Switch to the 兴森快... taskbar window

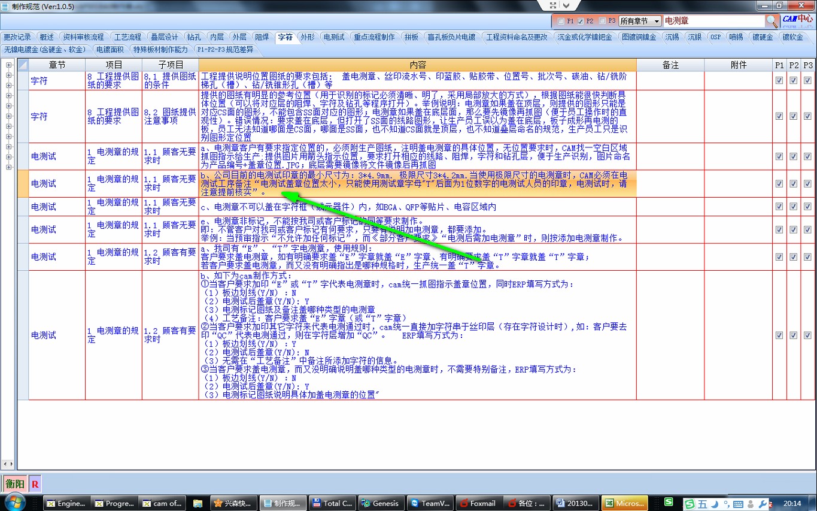point(234,503)
